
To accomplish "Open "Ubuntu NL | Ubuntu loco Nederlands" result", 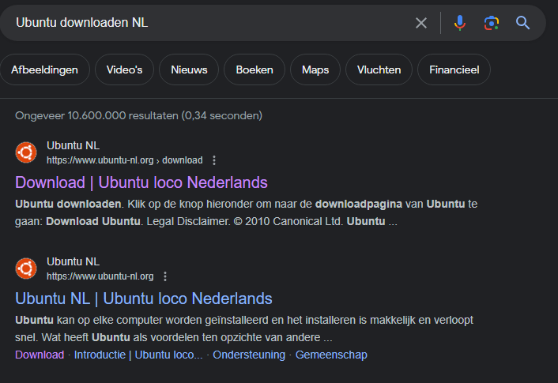I will (144, 299).
